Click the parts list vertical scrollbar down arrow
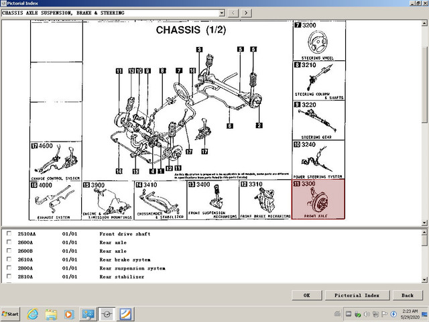429x322 pixels. point(424,280)
